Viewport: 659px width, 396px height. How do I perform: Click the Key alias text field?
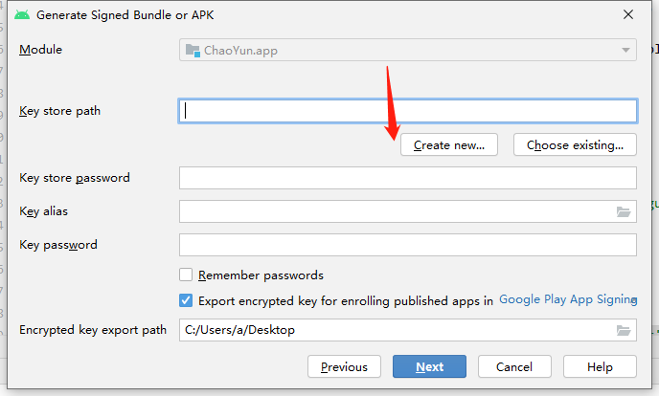(x=393, y=211)
